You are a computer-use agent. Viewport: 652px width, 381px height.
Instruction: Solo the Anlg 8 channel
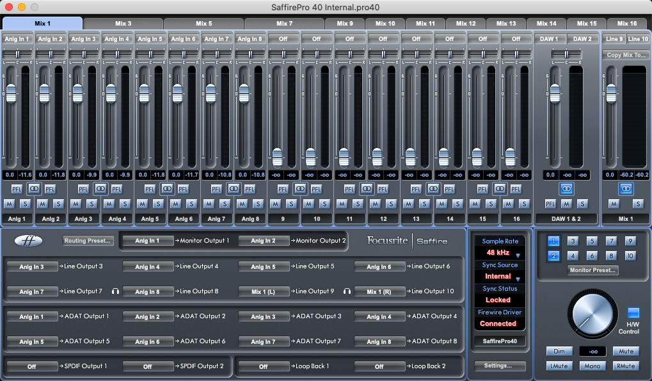(258, 204)
